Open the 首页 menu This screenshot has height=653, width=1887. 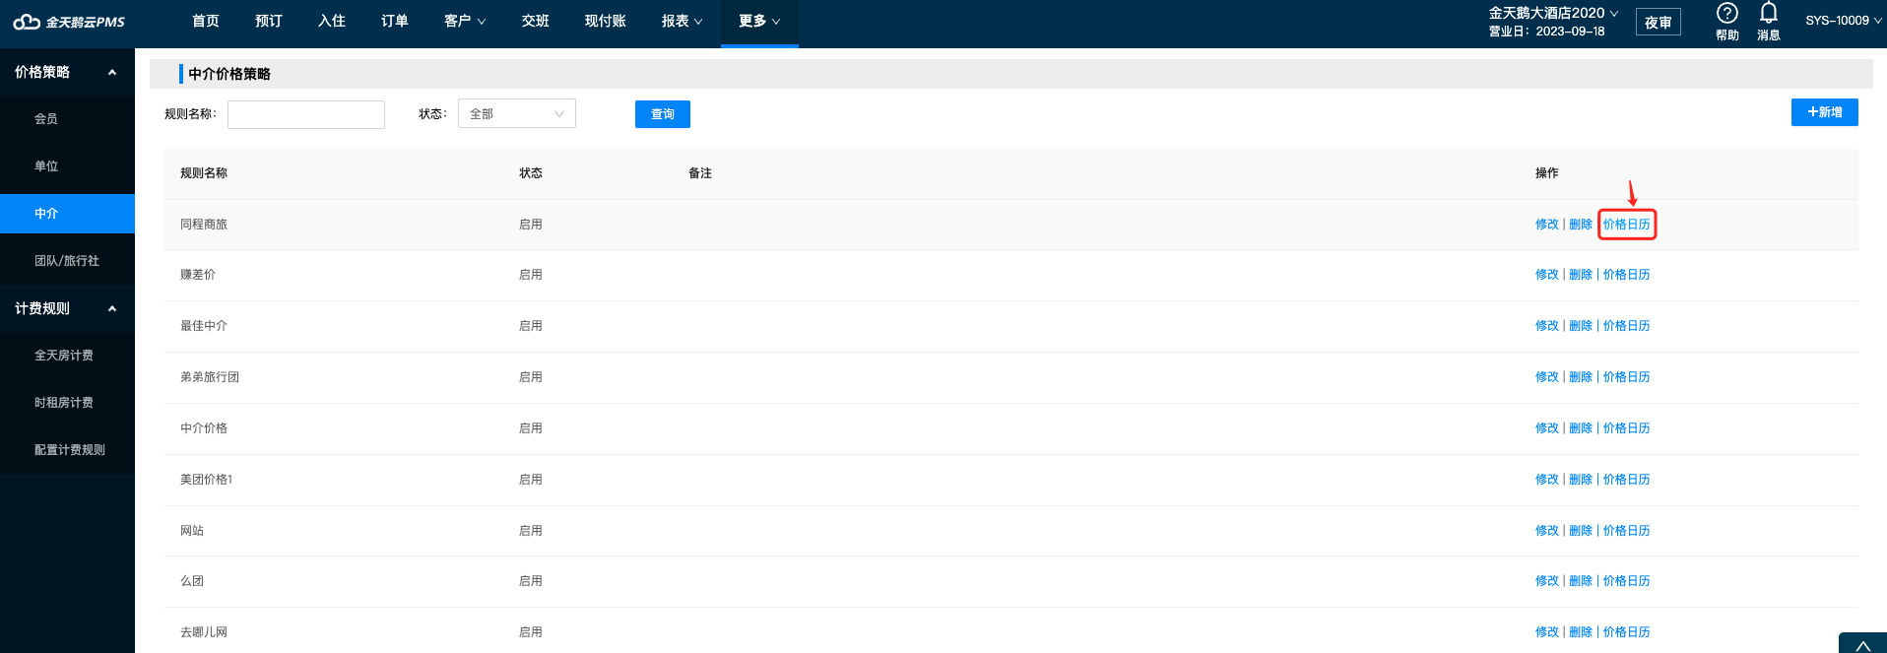(206, 21)
